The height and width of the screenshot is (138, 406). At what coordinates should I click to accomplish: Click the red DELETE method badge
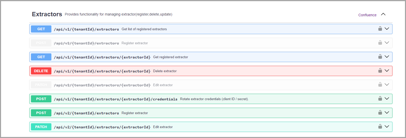tap(41, 71)
